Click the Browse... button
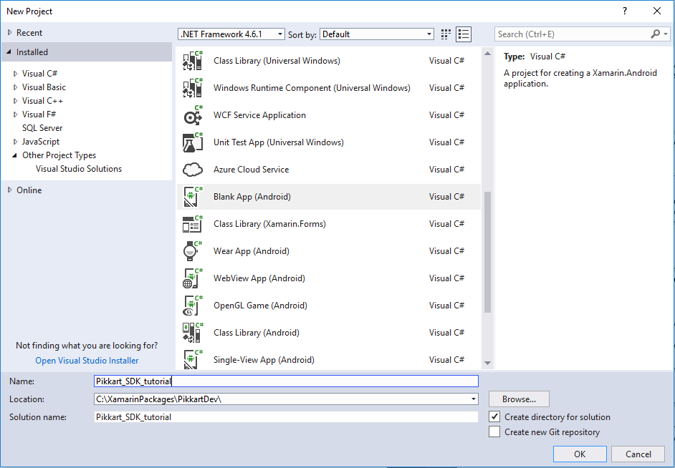Image resolution: width=675 pixels, height=468 pixels. [519, 399]
